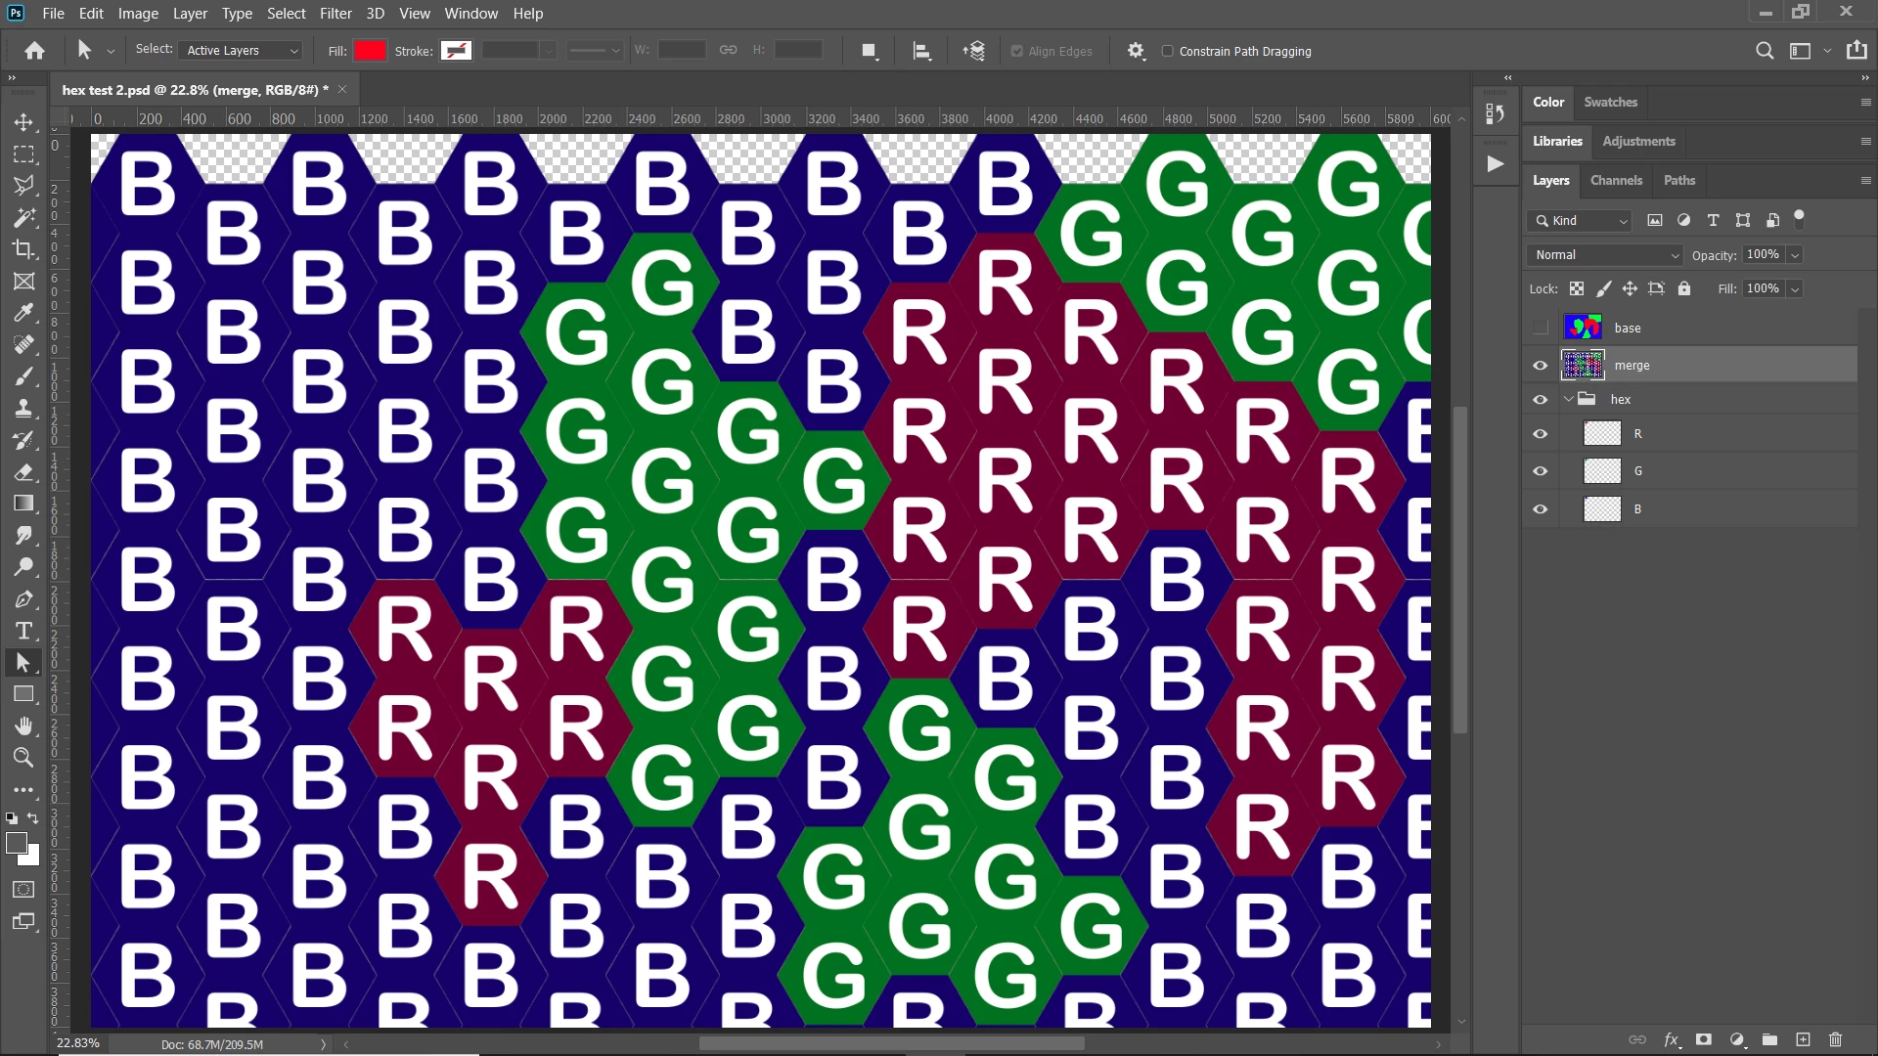Open the Active Layers select dropdown

pos(242,51)
